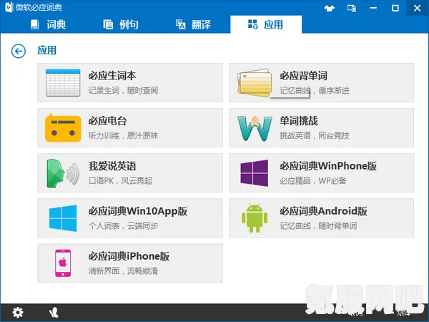
Task: Open 必应词典iPhone版 title
Action: tap(129, 256)
